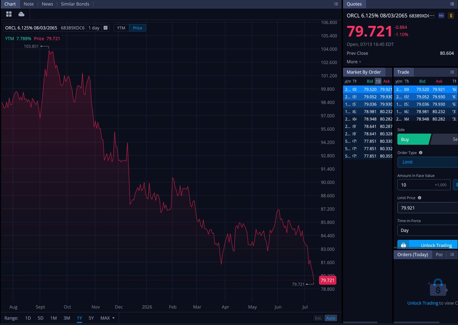
Task: Click Unlock Trading link in Orders panel
Action: coord(422,303)
